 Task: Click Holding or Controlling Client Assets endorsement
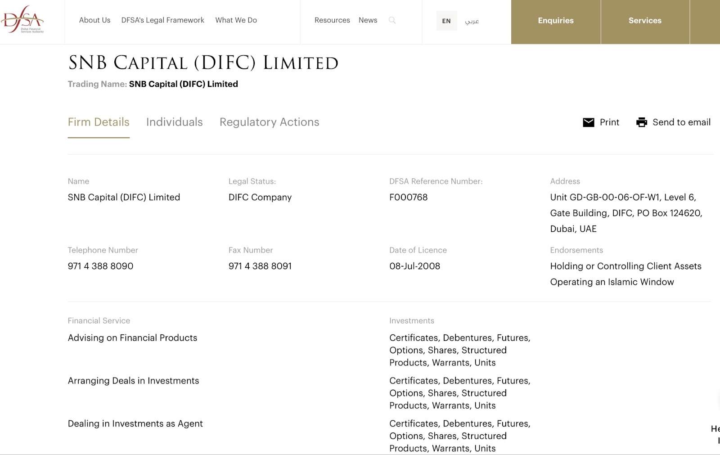click(x=625, y=266)
